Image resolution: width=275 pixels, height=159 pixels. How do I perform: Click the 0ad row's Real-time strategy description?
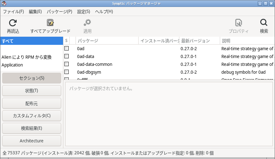248,49
